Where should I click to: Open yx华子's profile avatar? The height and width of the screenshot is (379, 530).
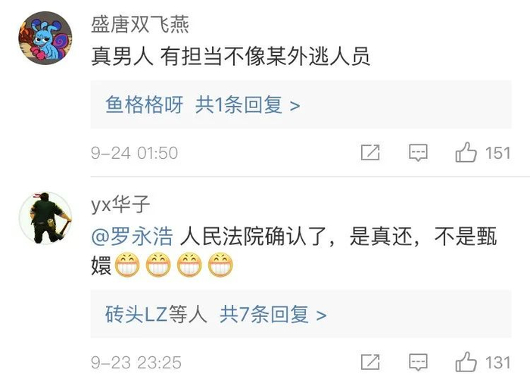click(45, 218)
